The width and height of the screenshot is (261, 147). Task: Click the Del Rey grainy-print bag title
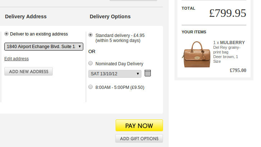227,49
